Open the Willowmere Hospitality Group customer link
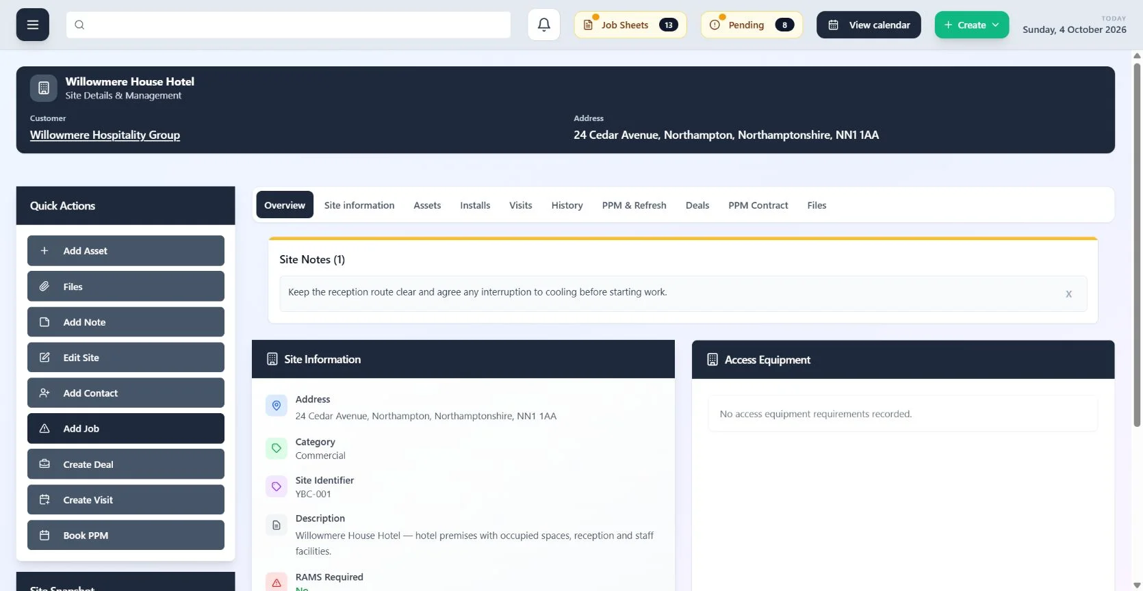The image size is (1143, 591). click(x=105, y=135)
